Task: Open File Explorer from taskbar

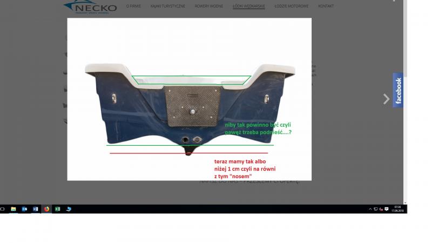Action: (x=13, y=208)
